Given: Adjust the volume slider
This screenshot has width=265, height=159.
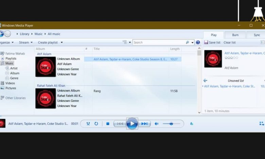Looking at the screenshot, I should click(x=171, y=124).
